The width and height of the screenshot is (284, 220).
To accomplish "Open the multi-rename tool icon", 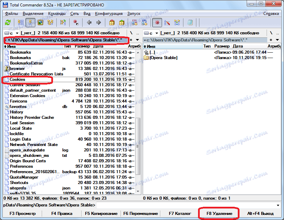I will point(167,22).
